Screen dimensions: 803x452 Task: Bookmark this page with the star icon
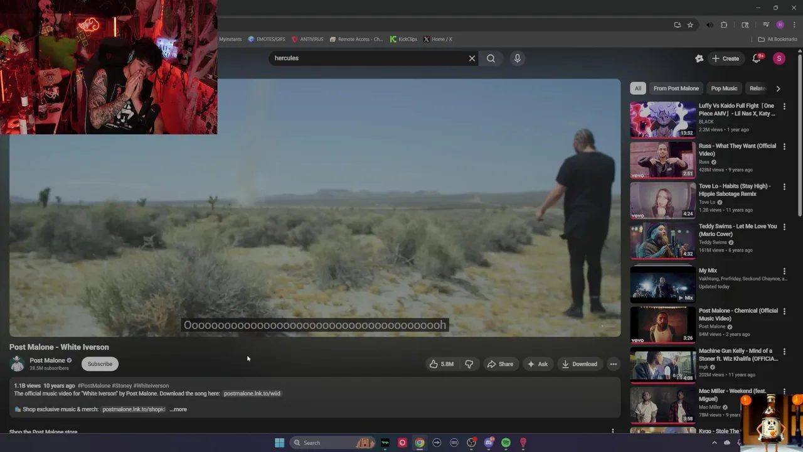(690, 25)
